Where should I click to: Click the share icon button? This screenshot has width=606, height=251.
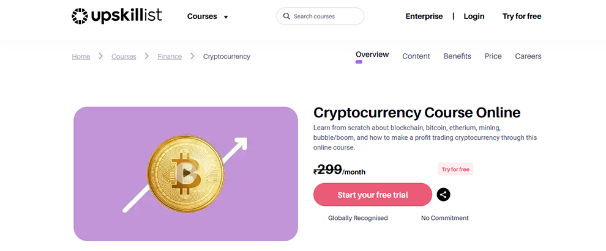pyautogui.click(x=444, y=195)
